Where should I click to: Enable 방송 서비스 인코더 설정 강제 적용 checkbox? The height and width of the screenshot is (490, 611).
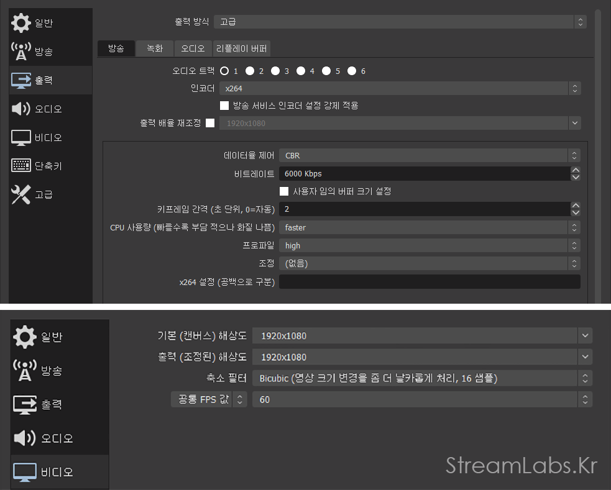(224, 106)
